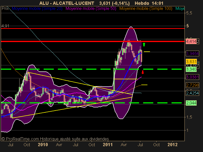Click the 5,5 value on price axis
This screenshot has height=152, width=203.
189,13
